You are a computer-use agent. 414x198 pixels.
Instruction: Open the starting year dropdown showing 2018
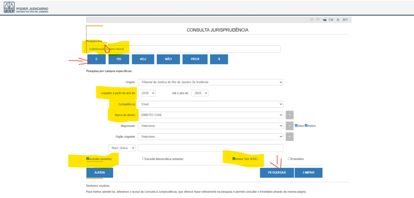coord(147,93)
